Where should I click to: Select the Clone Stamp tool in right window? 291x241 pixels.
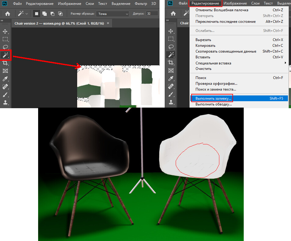tap(171, 102)
